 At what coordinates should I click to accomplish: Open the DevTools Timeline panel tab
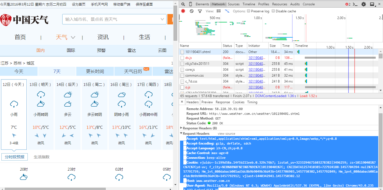coord(249,4)
